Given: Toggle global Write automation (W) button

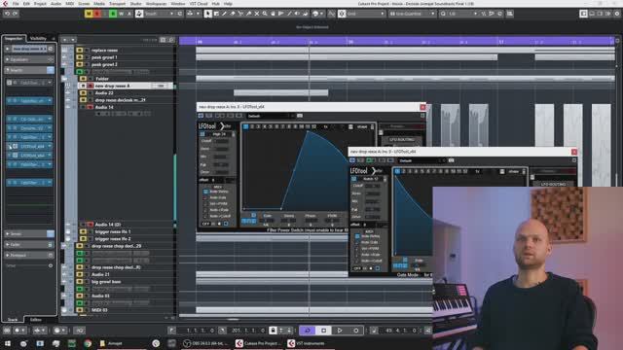Looking at the screenshot, I should point(121,14).
